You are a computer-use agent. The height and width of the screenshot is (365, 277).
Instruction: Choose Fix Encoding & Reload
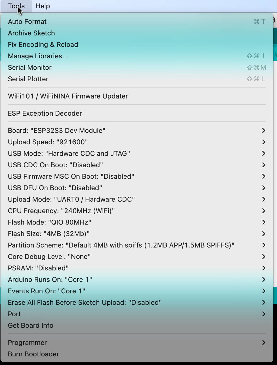pyautogui.click(x=43, y=45)
